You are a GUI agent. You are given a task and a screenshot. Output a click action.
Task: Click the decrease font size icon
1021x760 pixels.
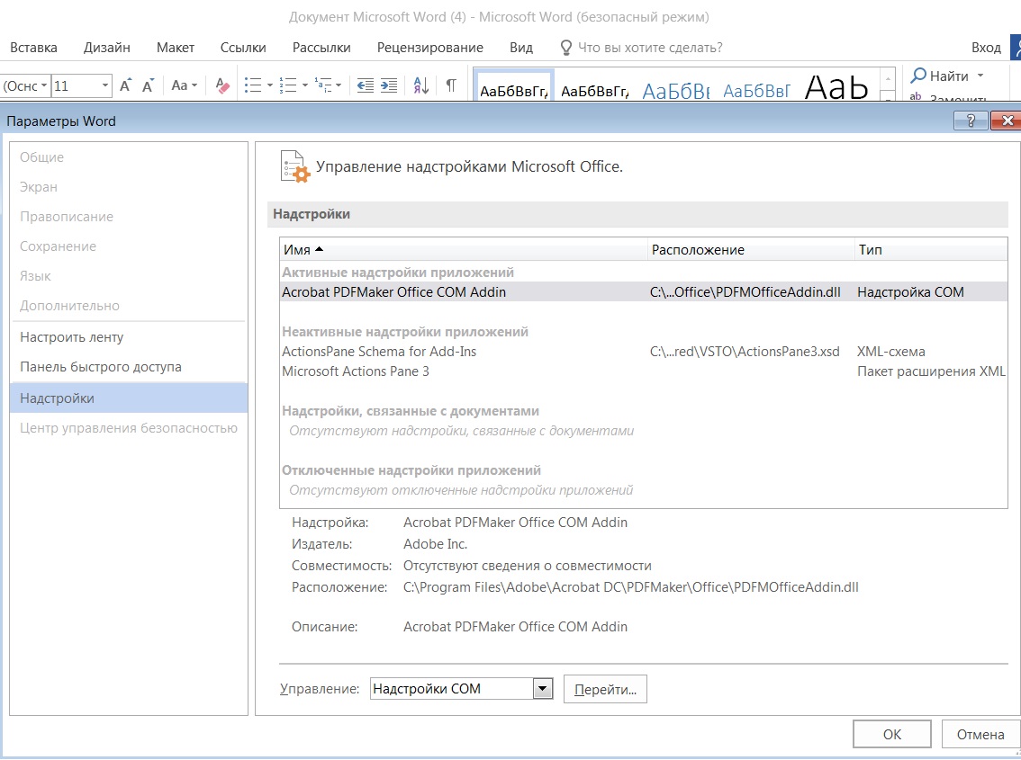pos(148,85)
